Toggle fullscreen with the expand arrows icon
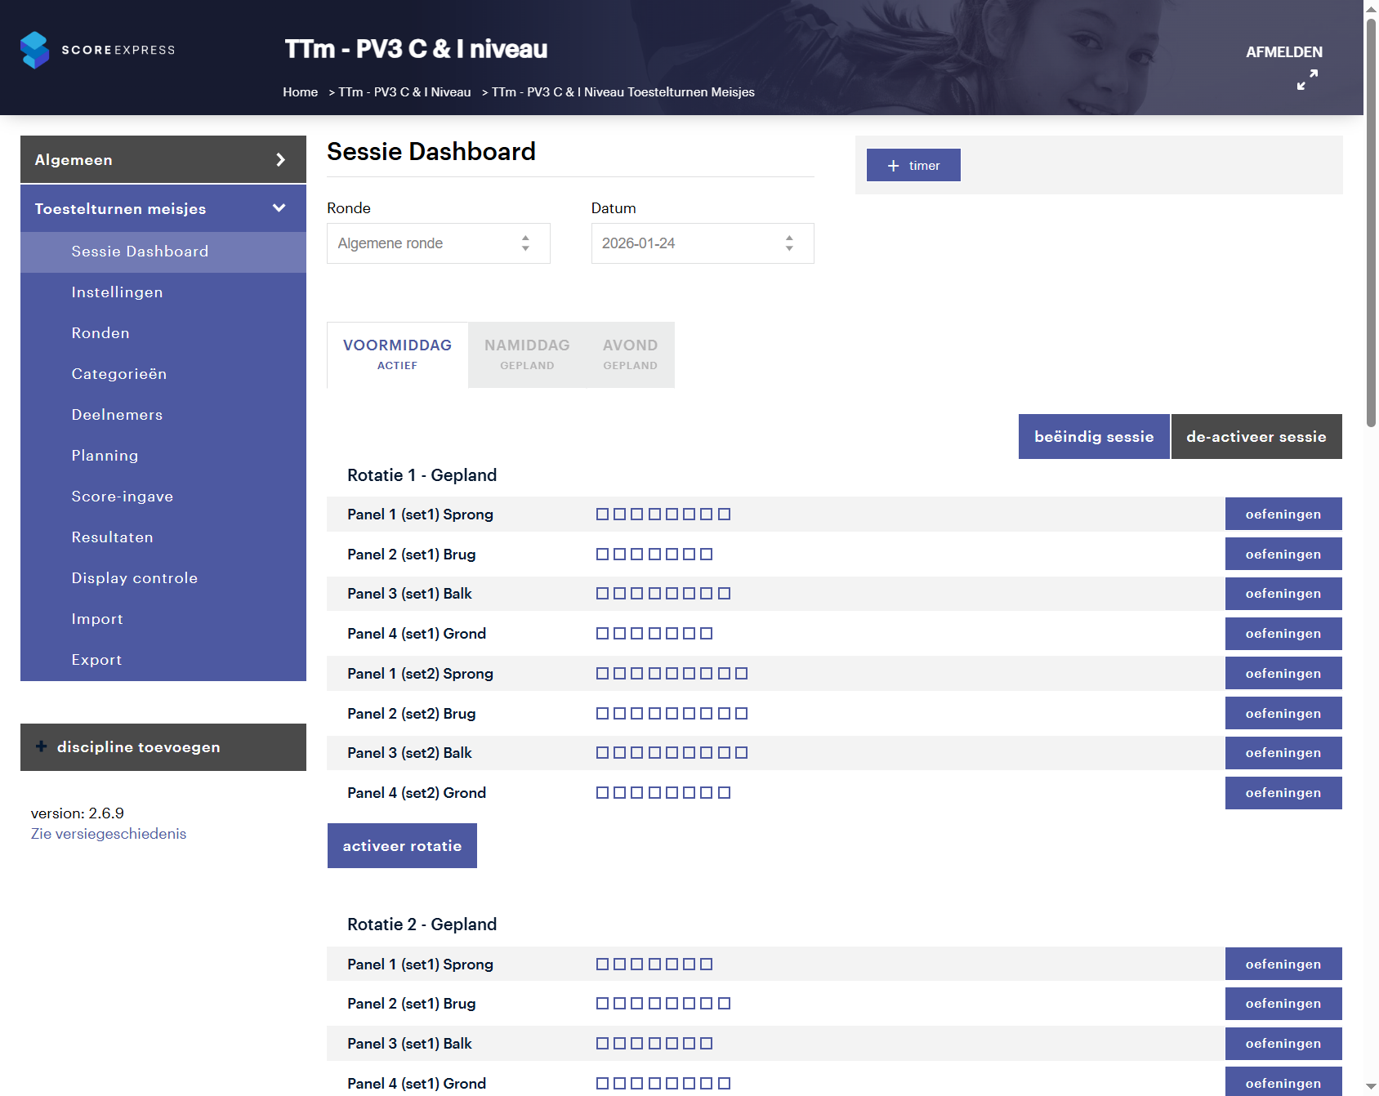 tap(1307, 79)
